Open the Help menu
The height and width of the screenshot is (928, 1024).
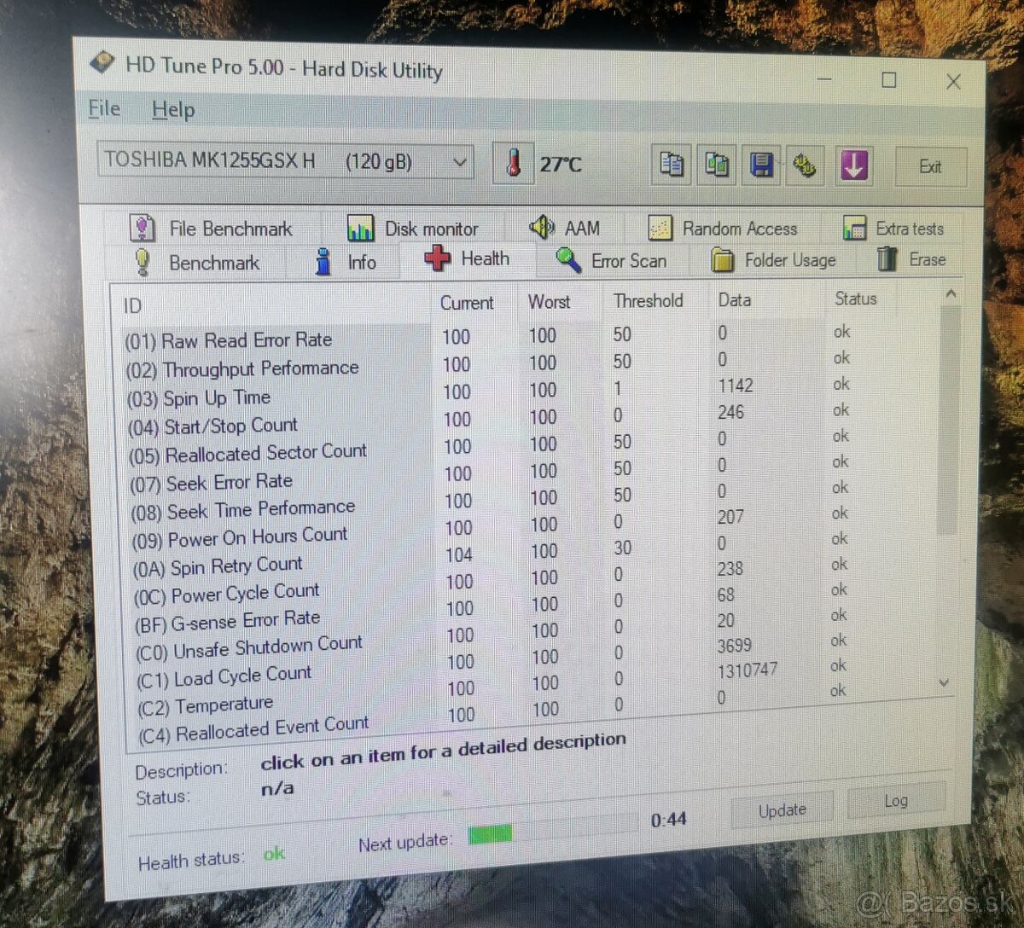pyautogui.click(x=173, y=110)
